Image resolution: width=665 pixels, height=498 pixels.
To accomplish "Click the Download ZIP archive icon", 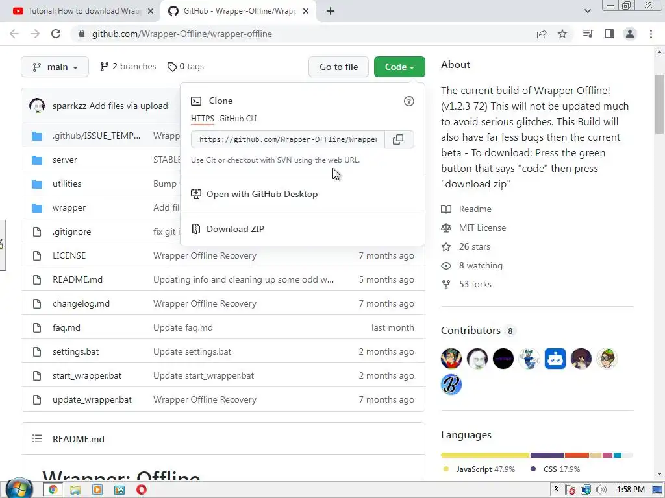I will [x=196, y=229].
